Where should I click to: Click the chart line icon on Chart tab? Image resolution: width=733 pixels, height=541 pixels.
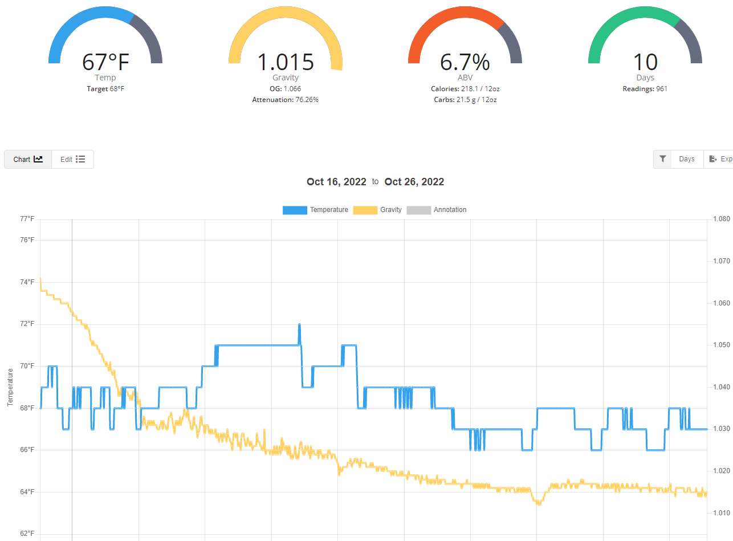pyautogui.click(x=38, y=160)
